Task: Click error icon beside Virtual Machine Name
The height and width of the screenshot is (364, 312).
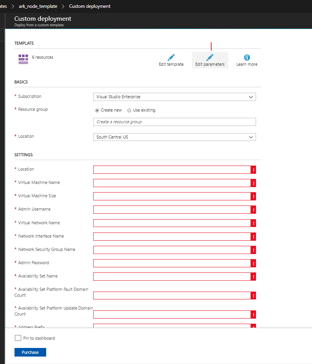Action: pos(253,183)
